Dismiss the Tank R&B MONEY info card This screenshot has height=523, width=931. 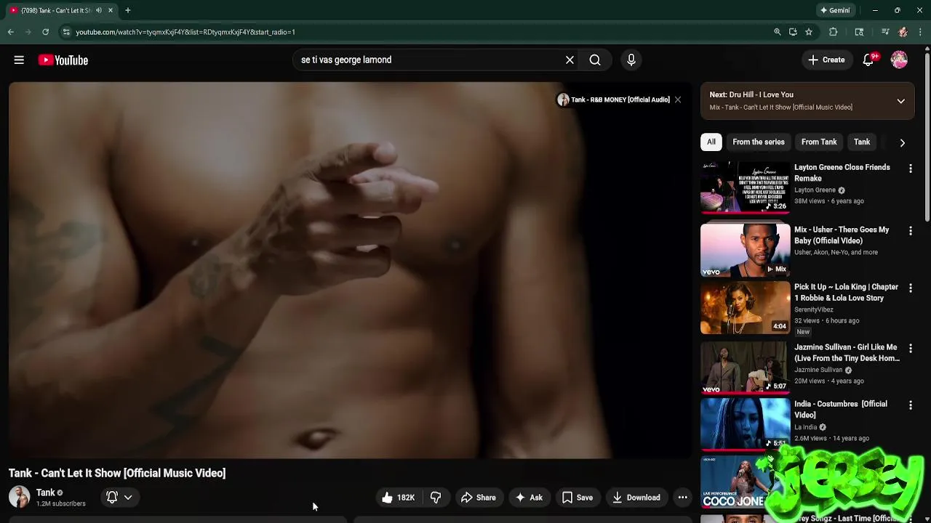point(678,100)
